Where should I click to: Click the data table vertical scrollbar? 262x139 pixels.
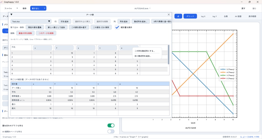coord(168,55)
